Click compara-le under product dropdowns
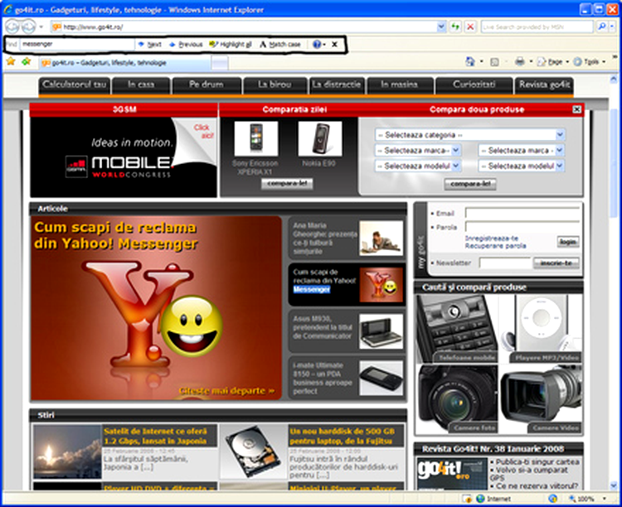Screen dimensions: 622x507 [x=470, y=184]
